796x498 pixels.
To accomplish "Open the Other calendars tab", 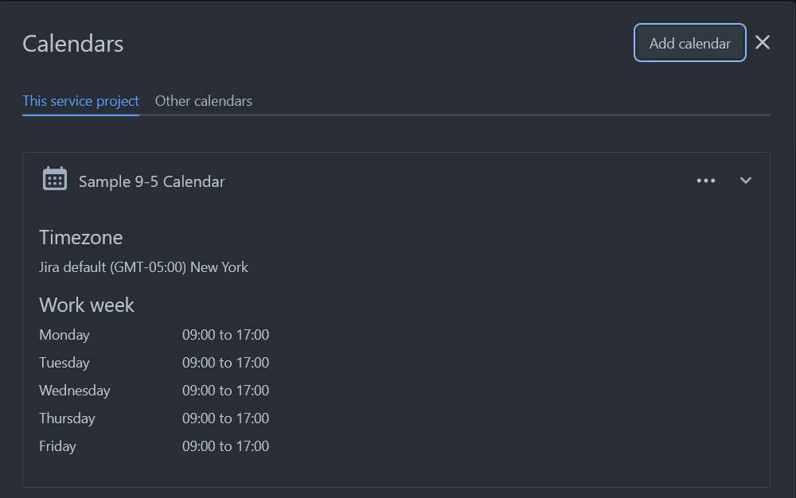I will point(203,101).
